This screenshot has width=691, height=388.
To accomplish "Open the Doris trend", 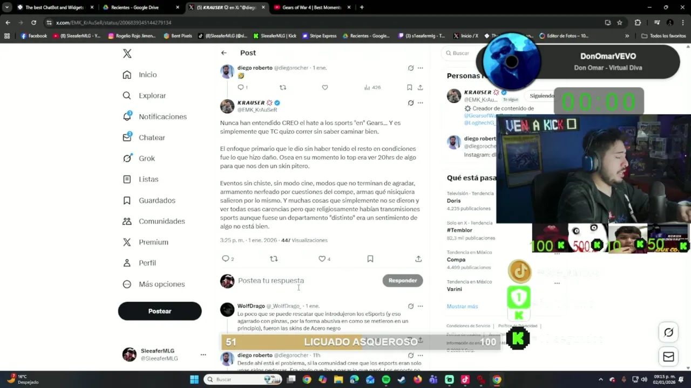I will (454, 200).
